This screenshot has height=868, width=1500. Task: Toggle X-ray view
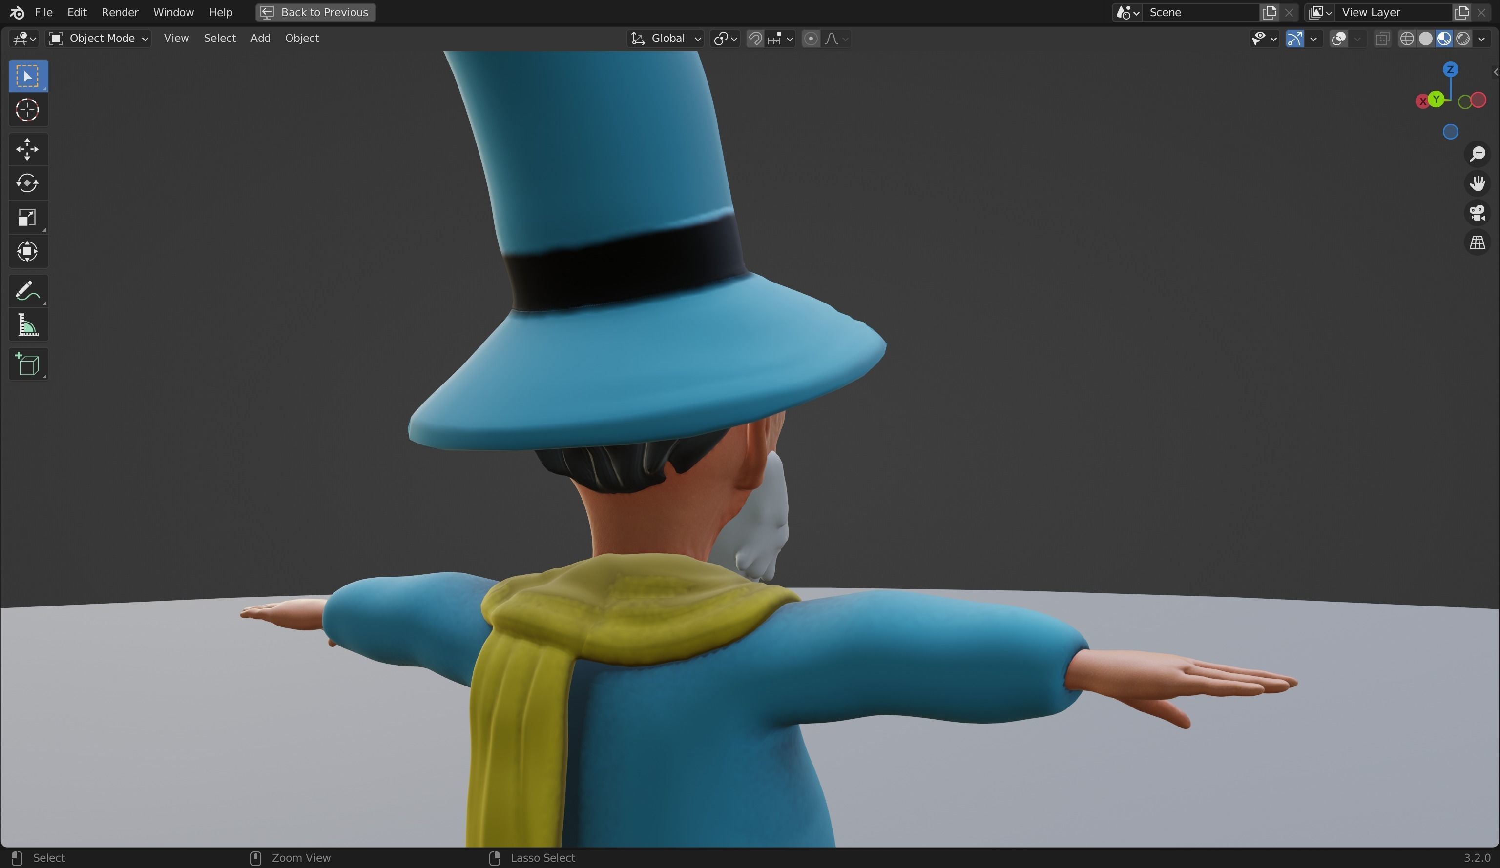1381,39
